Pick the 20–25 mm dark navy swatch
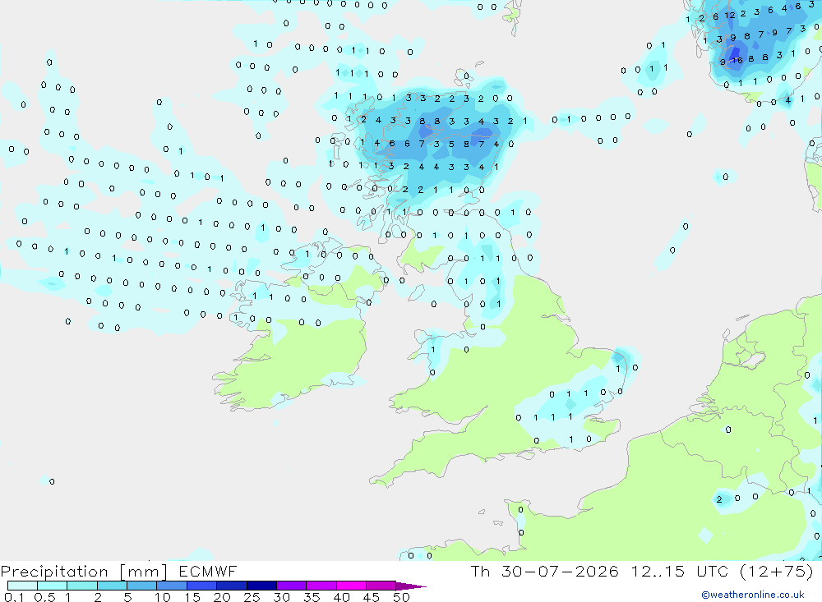Image resolution: width=822 pixels, height=602 pixels. pyautogui.click(x=231, y=586)
